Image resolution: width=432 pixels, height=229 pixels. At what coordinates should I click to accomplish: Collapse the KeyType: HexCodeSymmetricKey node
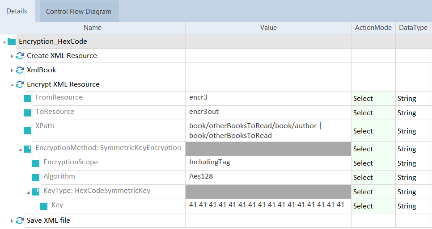pyautogui.click(x=28, y=192)
